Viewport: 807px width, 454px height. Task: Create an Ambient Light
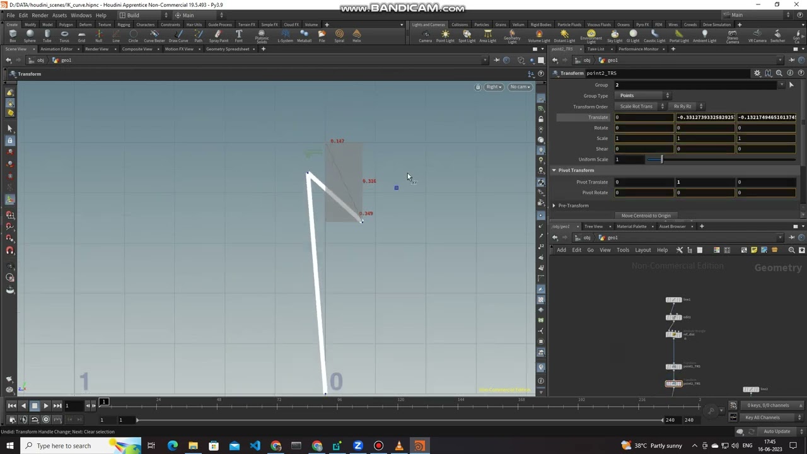[x=704, y=36]
